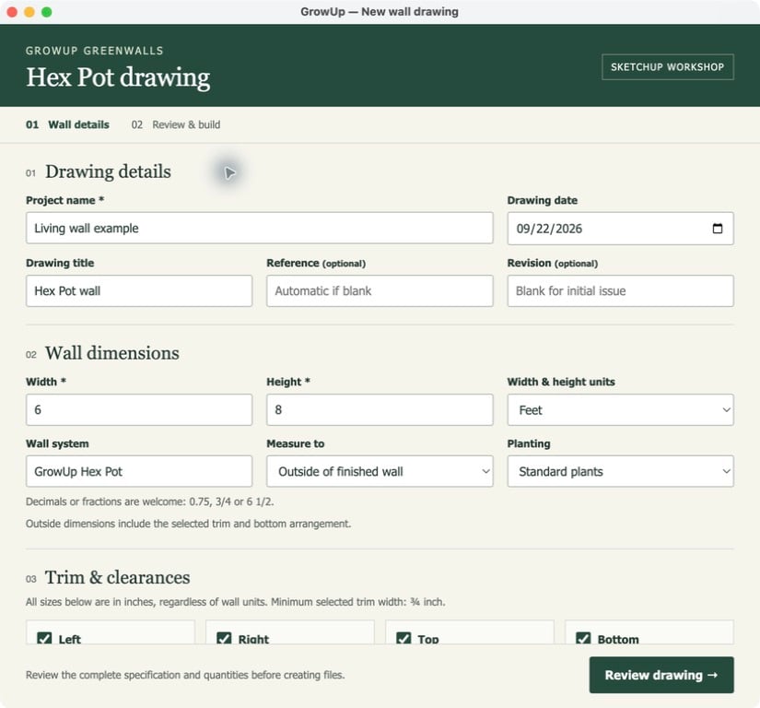This screenshot has width=760, height=708.
Task: Select the 'Outside dimensions include' note
Action: click(188, 524)
